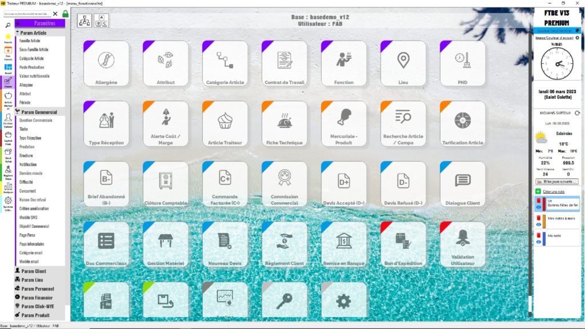The width and height of the screenshot is (585, 329).
Task: Refresh the MOUANS-SARTOUX weather
Action: [577, 113]
